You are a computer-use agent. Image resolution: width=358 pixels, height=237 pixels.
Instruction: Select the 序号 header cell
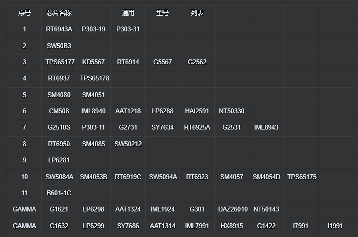coord(25,13)
